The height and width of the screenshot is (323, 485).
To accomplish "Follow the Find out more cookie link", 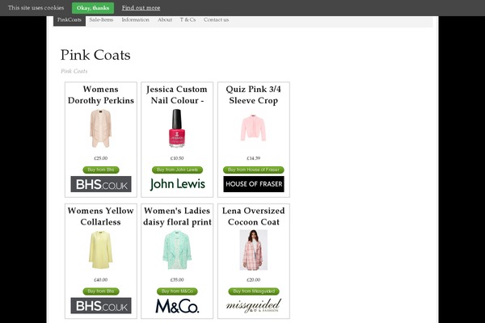I will pyautogui.click(x=141, y=7).
